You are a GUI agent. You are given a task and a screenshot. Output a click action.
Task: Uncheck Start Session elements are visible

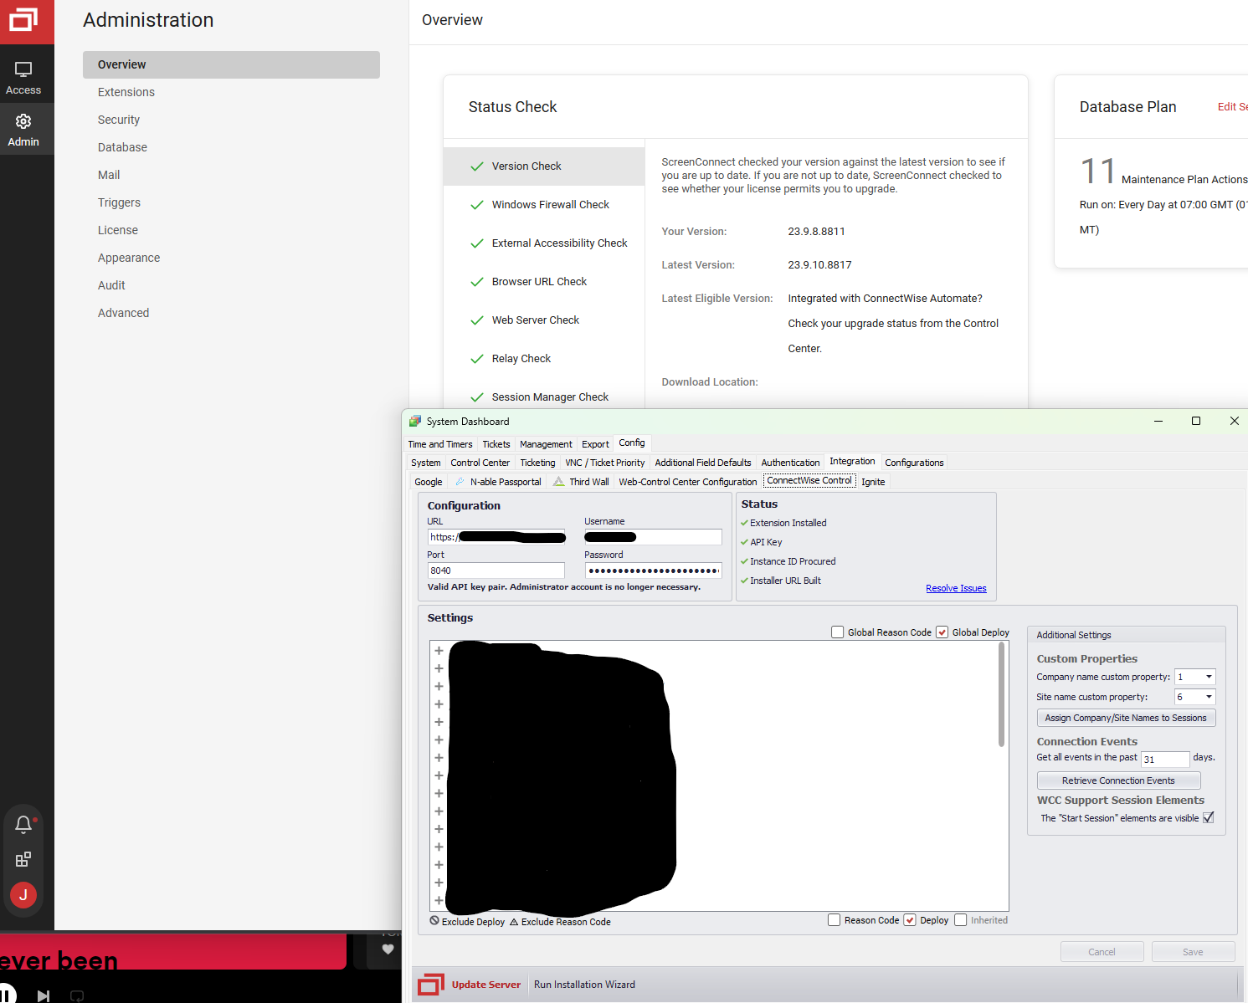pos(1208,817)
